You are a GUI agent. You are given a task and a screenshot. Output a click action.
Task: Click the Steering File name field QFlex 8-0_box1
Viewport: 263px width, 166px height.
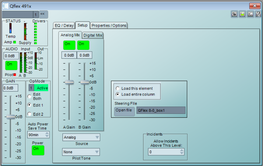(161, 110)
